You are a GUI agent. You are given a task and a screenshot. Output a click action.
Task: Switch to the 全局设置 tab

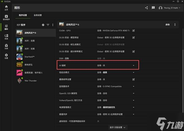38,15
